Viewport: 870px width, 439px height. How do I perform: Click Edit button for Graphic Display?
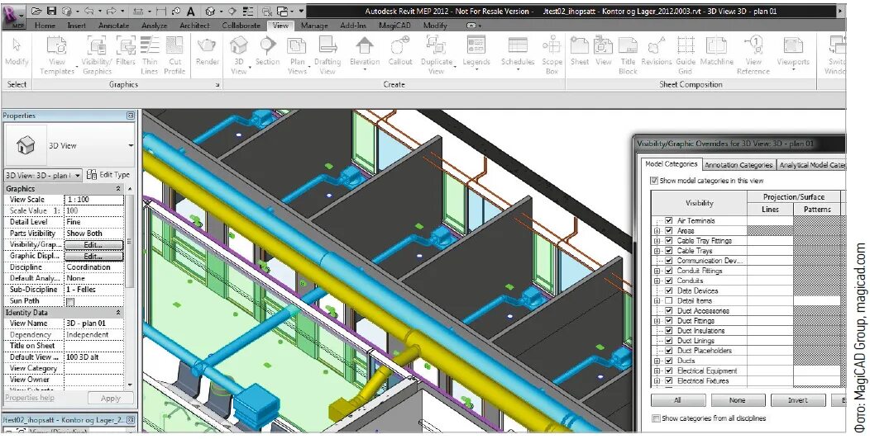click(93, 257)
